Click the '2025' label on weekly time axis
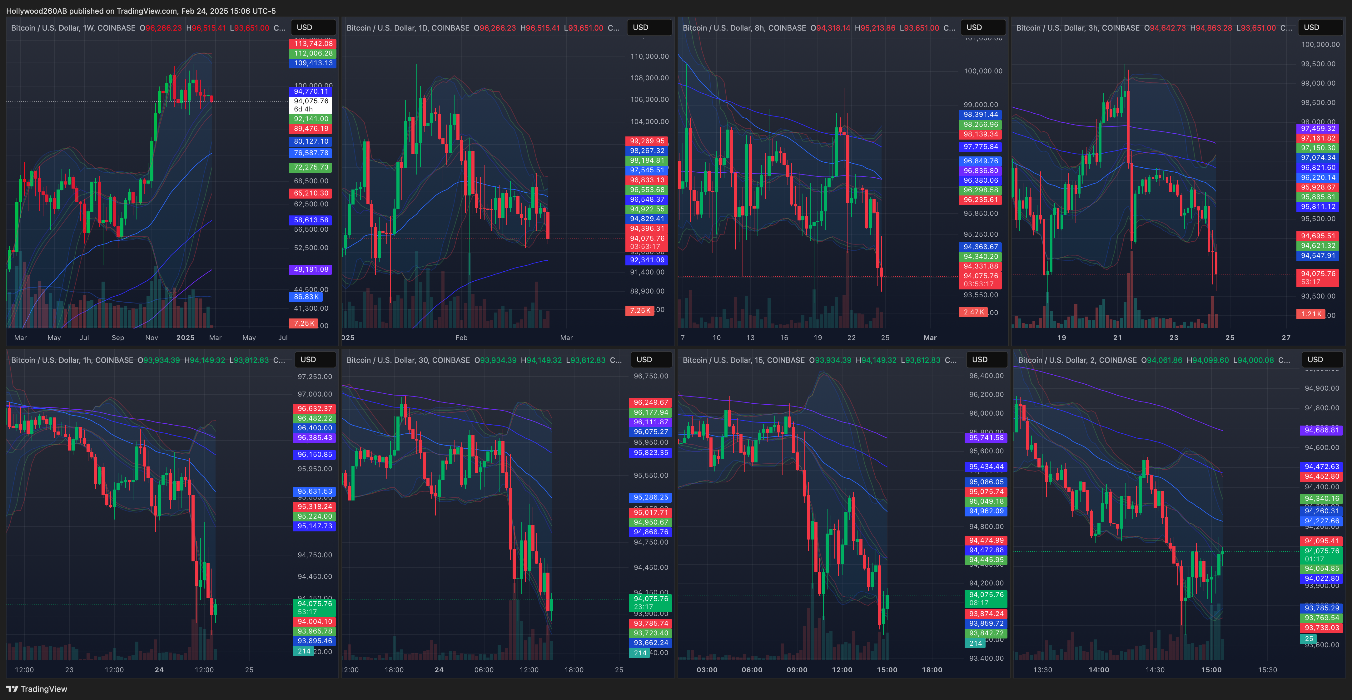Image resolution: width=1352 pixels, height=700 pixels. coord(185,338)
